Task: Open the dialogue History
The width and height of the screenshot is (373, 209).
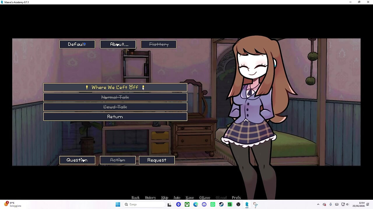Action: tap(150, 198)
